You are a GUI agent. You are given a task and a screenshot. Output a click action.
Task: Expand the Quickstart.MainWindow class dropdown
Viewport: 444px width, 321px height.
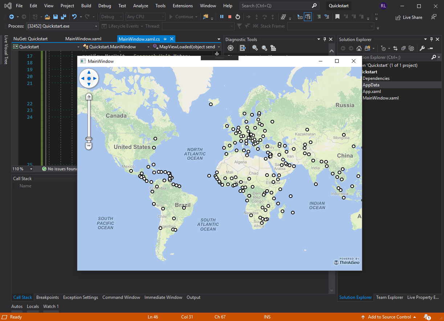148,47
